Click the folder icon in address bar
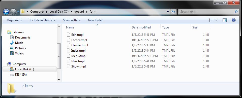 click(23, 12)
